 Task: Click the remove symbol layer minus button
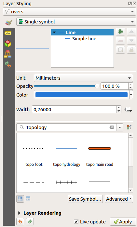(120, 41)
